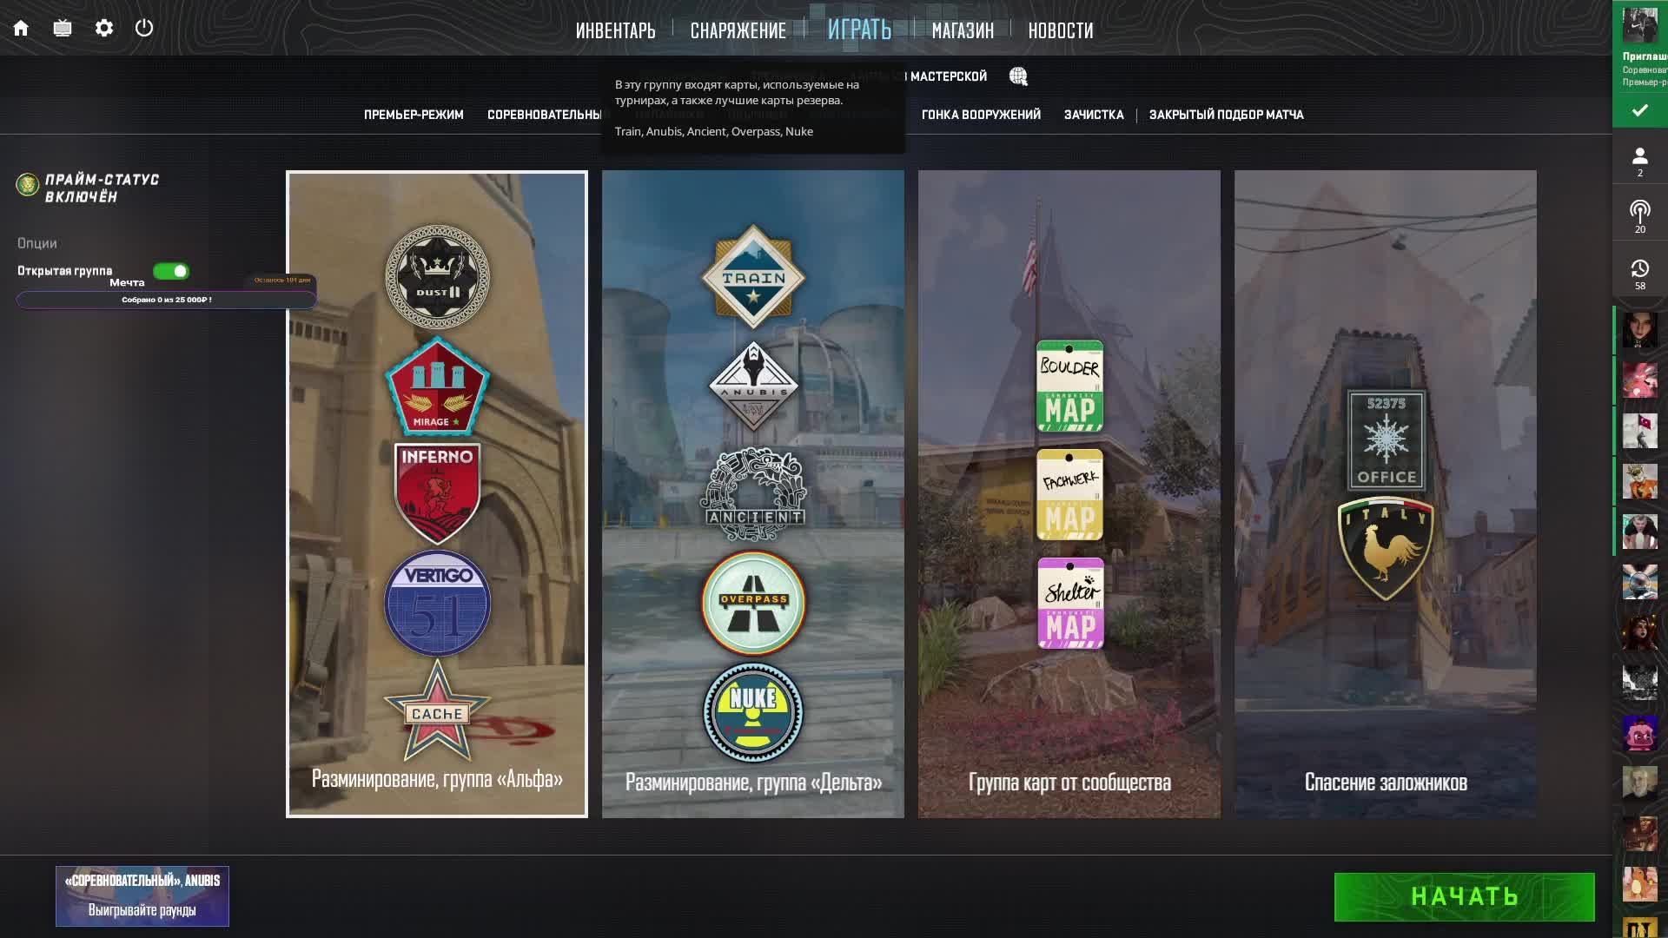Select the Train map badge
Viewport: 1668px width, 938px height.
[753, 277]
